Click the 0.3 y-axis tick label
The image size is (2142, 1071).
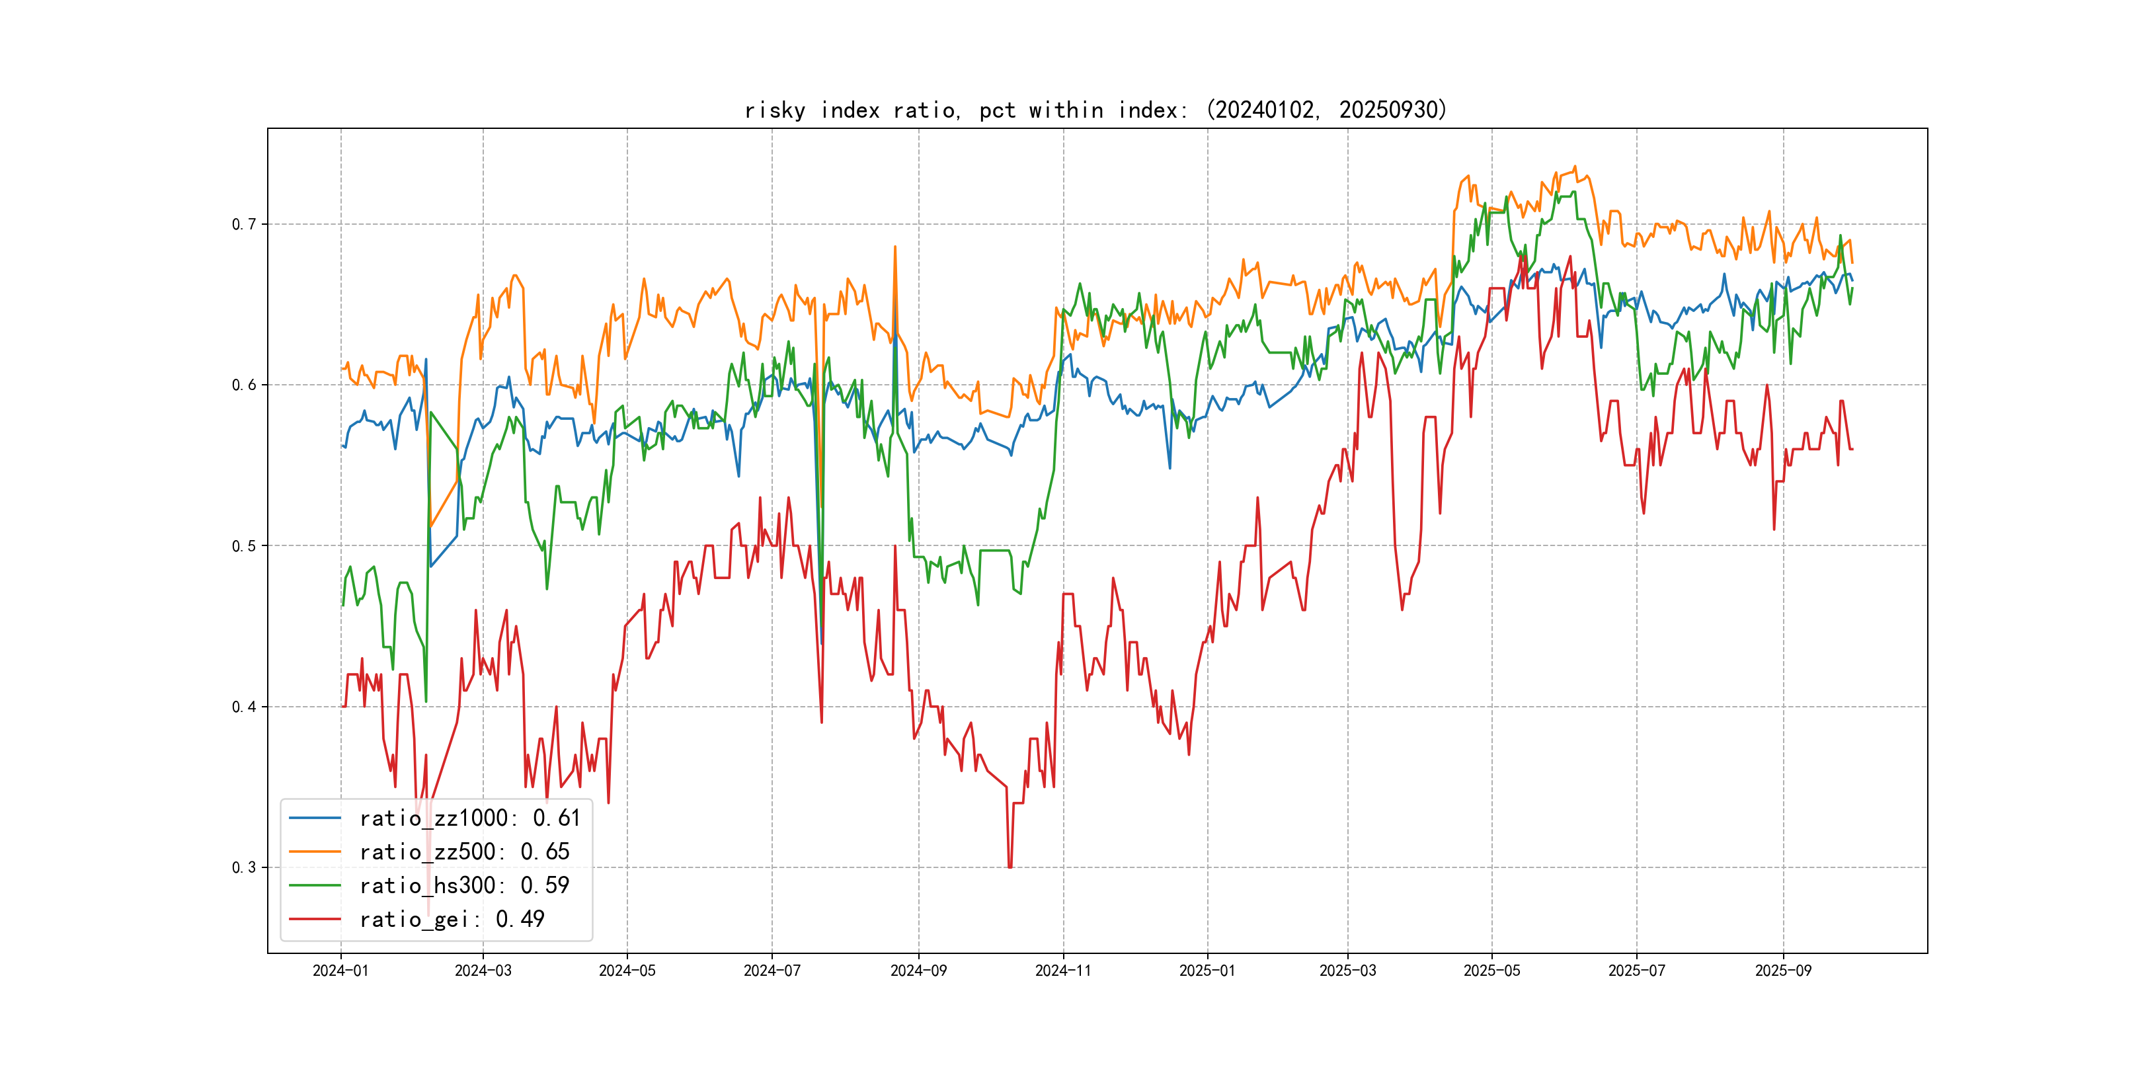point(244,867)
